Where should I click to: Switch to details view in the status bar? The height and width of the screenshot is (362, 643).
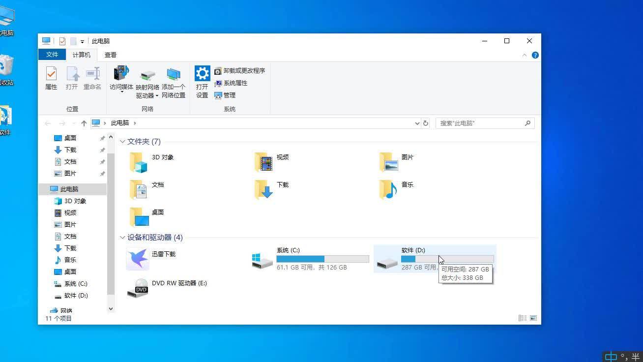click(522, 318)
